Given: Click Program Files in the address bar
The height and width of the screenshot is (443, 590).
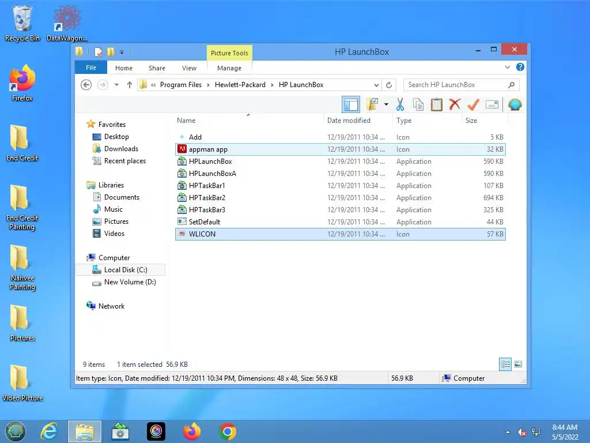Looking at the screenshot, I should [181, 85].
